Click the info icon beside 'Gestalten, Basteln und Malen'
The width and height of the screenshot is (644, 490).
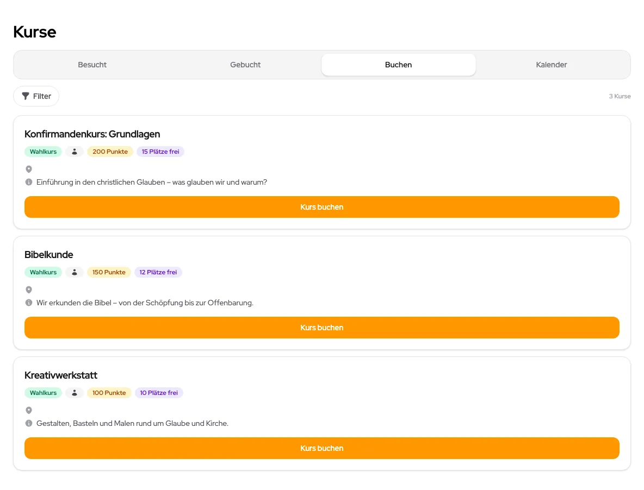click(x=29, y=423)
